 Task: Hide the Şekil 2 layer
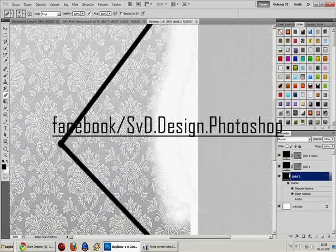[279, 176]
